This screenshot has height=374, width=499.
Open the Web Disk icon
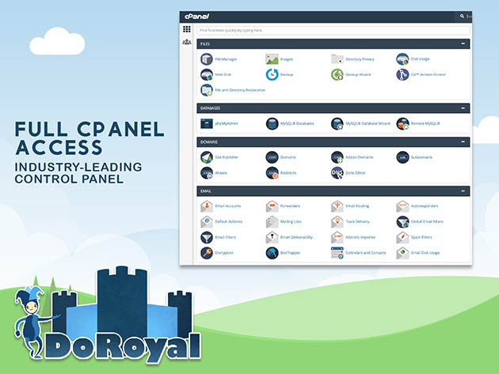(x=207, y=74)
